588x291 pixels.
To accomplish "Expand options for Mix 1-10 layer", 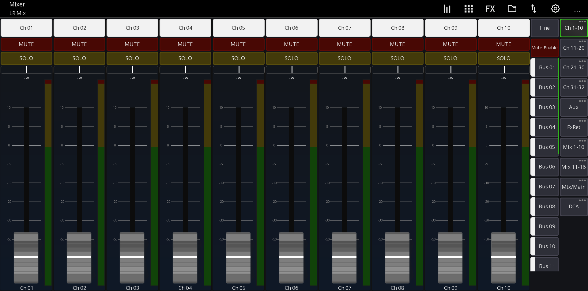I will [x=582, y=141].
